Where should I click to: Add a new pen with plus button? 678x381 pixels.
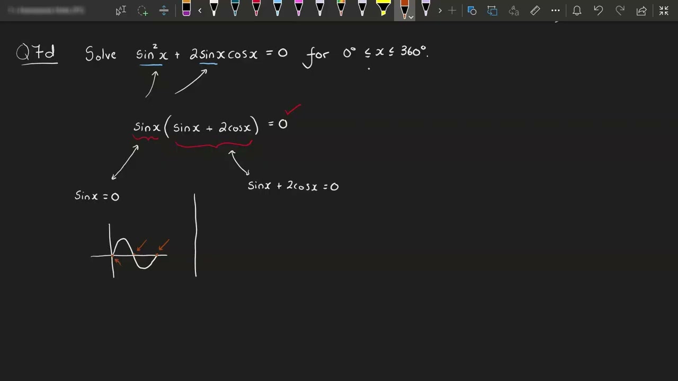coord(452,11)
